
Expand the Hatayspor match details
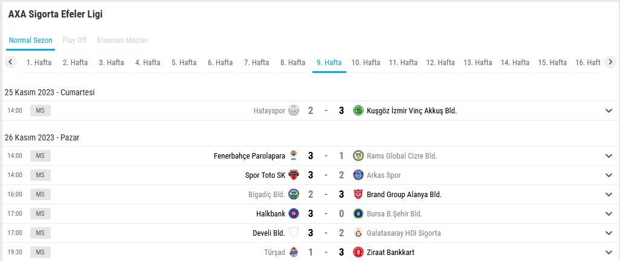(x=609, y=111)
